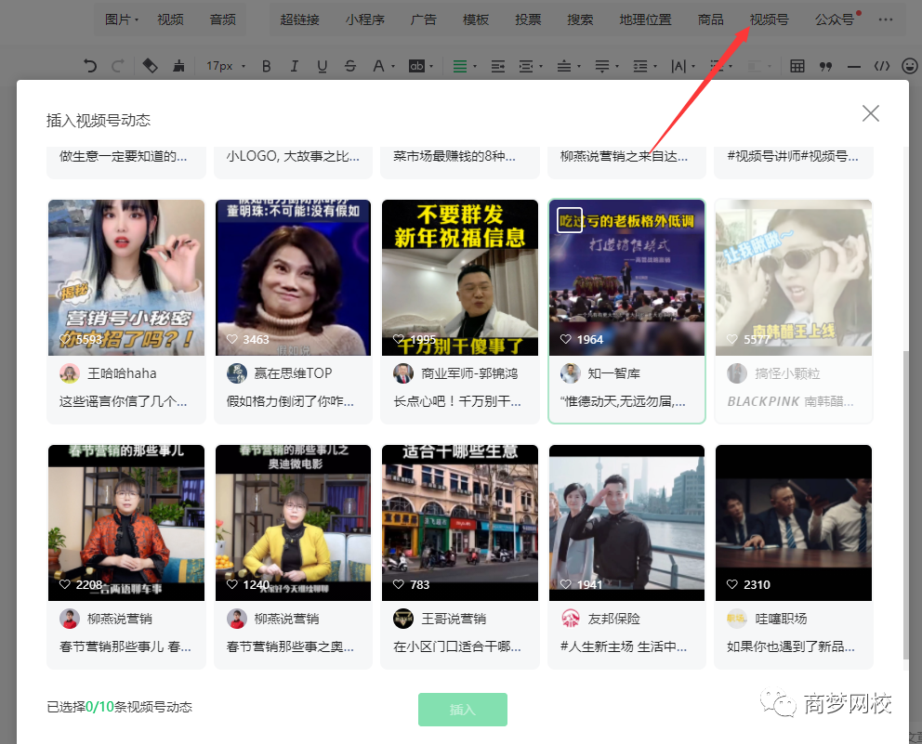
Task: Open the 音频 menu item
Action: pos(223,20)
